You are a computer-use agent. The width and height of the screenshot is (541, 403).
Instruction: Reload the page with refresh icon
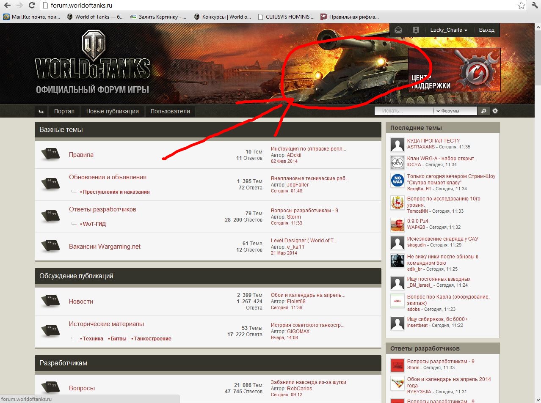(32, 5)
